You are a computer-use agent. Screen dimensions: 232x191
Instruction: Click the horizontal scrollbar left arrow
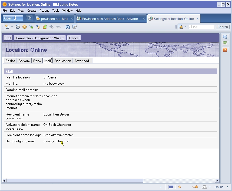pyautogui.click(x=4, y=180)
